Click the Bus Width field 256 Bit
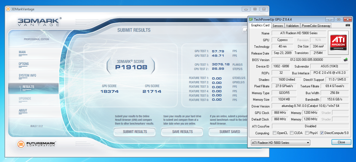The width and height of the screenshot is (356, 162). click(335, 93)
